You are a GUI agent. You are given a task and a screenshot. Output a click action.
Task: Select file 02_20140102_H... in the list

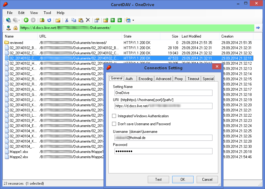click(23, 64)
